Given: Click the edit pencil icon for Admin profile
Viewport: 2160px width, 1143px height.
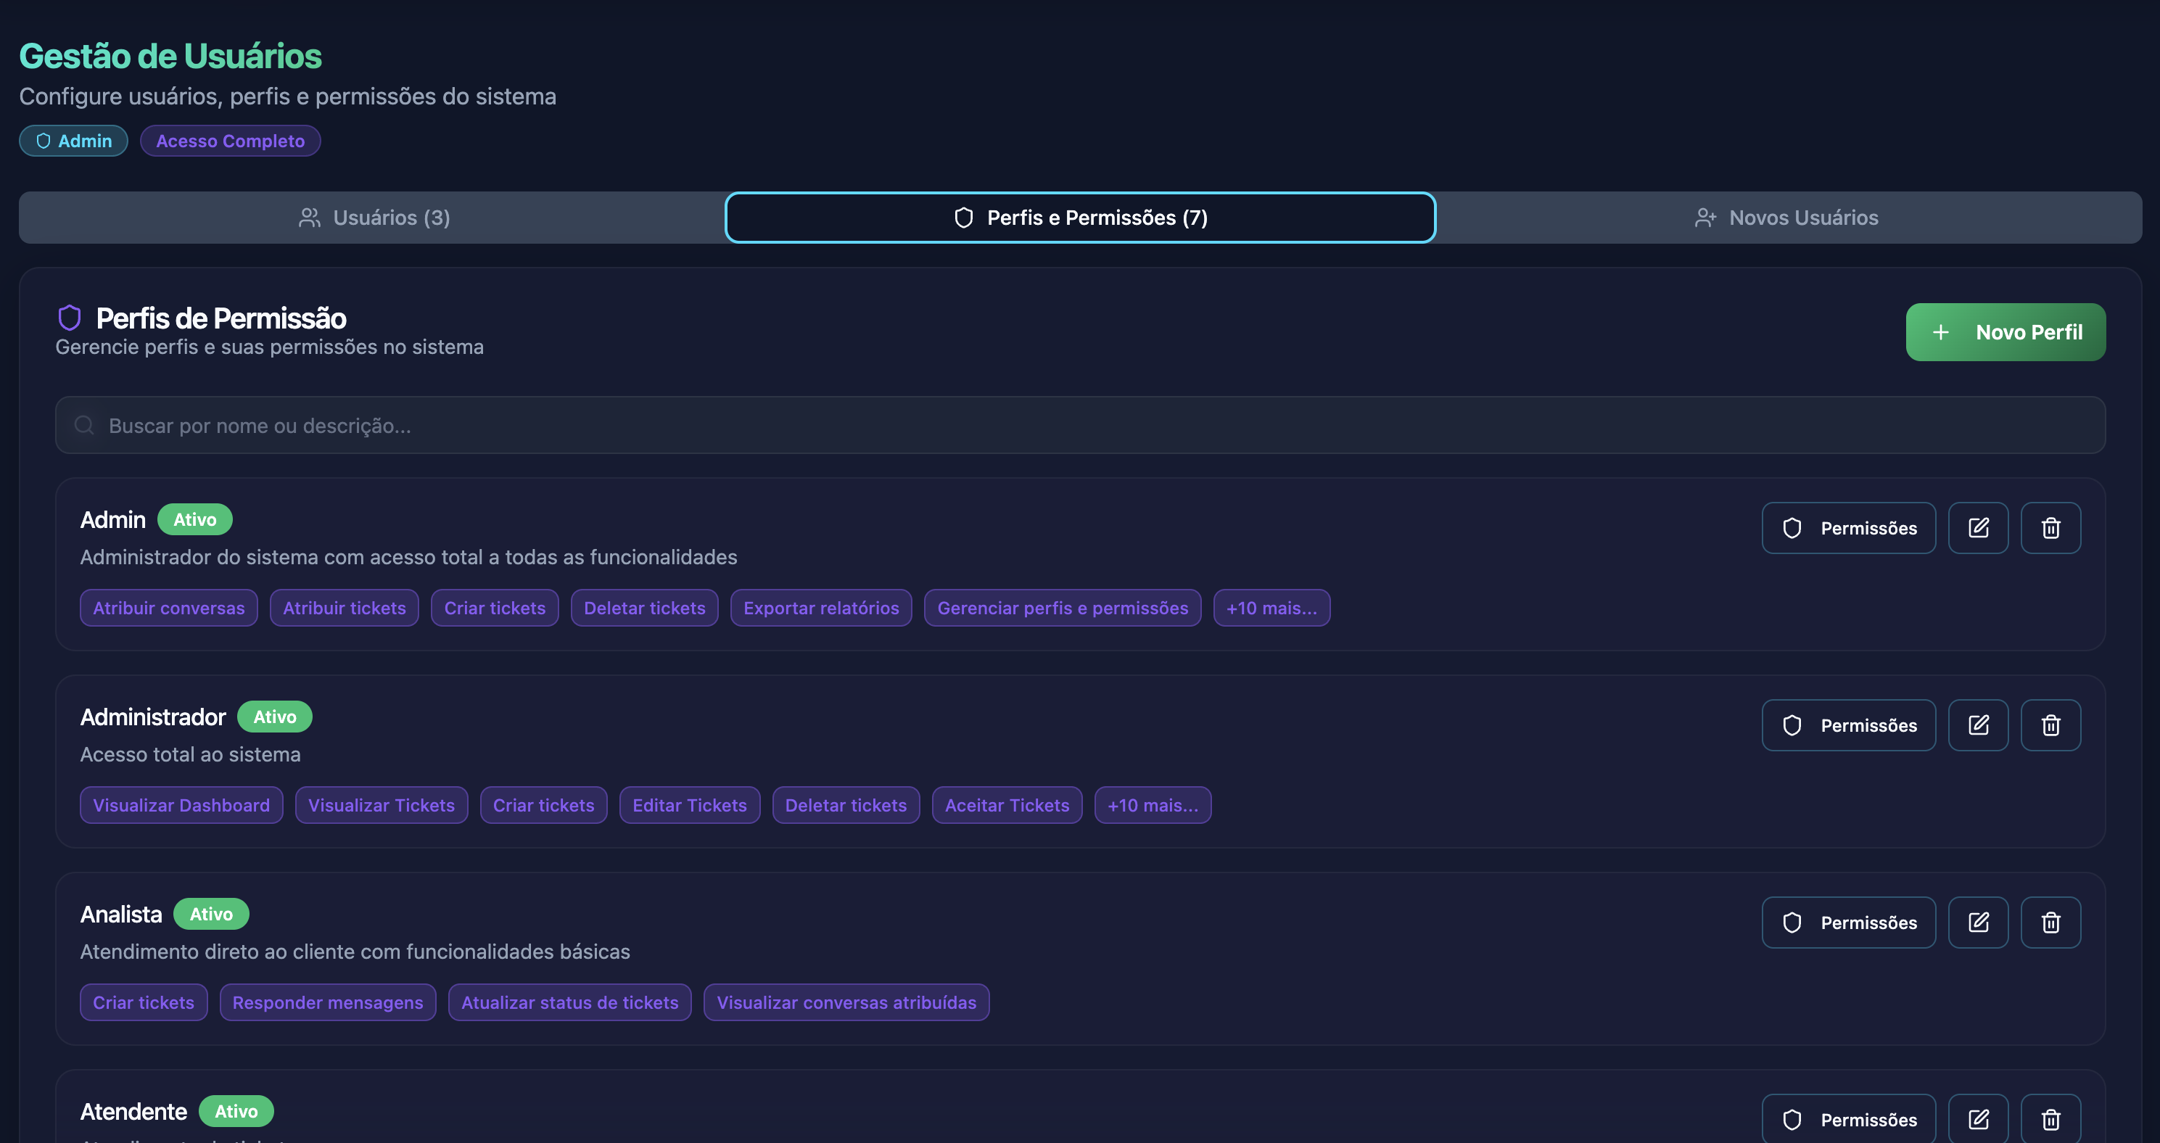Looking at the screenshot, I should point(1977,527).
